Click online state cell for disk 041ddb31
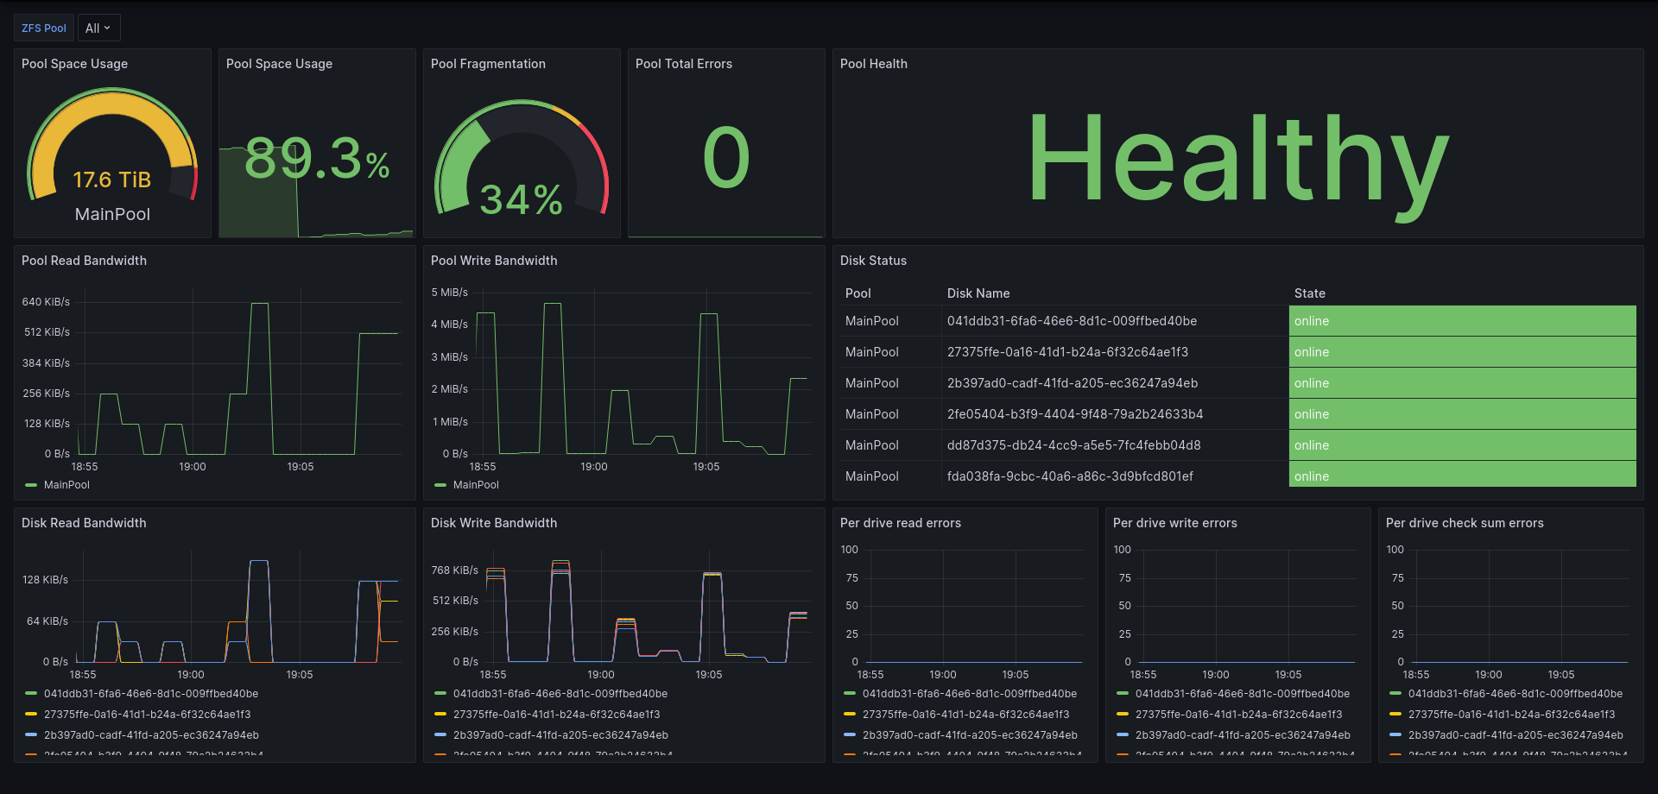The height and width of the screenshot is (794, 1658). point(1463,321)
